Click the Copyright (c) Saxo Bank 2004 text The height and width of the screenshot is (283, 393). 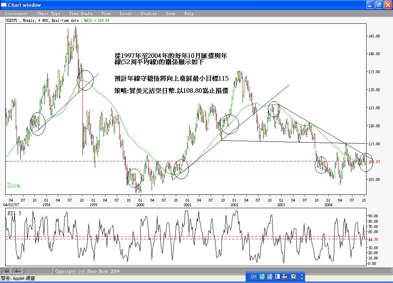(87, 271)
